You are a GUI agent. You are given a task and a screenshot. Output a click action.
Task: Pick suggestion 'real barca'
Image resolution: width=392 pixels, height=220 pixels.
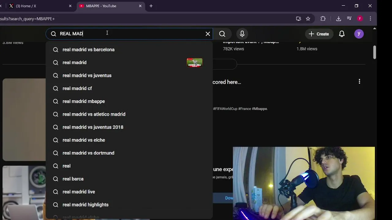click(x=129, y=179)
